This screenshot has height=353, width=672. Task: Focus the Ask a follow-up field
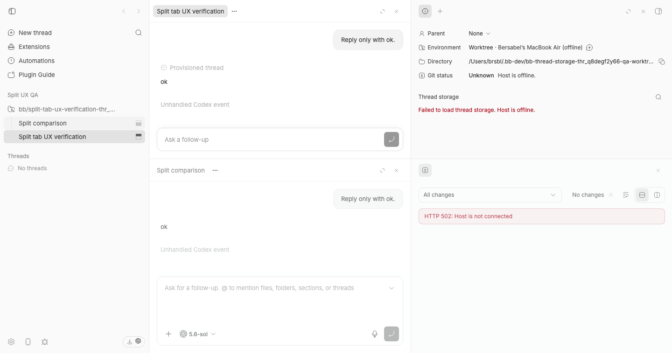click(x=270, y=139)
